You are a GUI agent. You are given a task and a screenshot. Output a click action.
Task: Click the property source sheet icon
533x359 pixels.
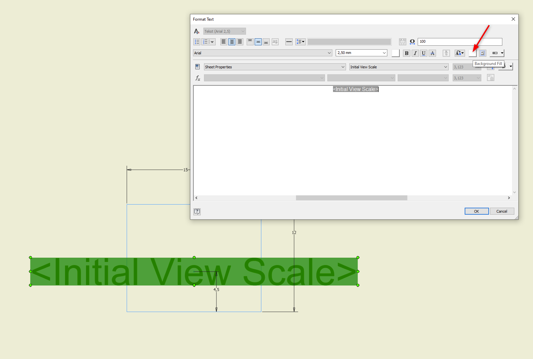[197, 67]
